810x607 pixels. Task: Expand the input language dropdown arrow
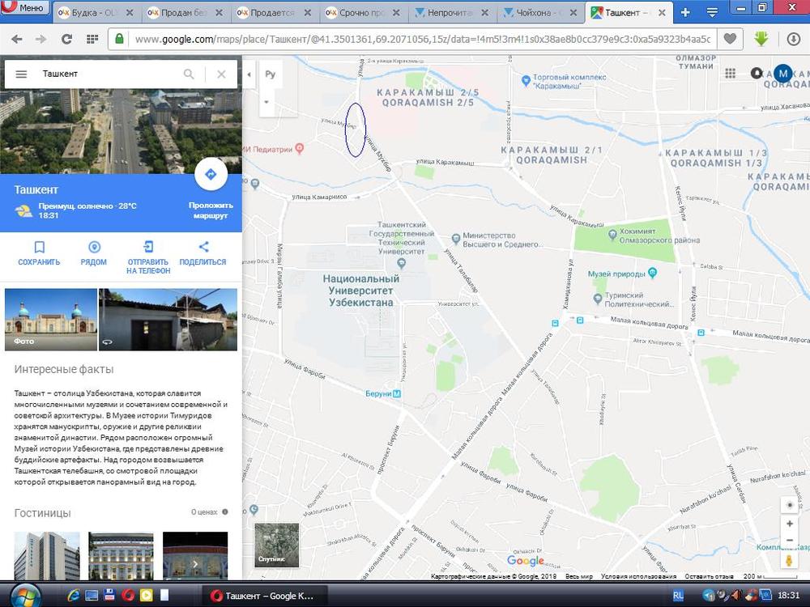tap(266, 102)
